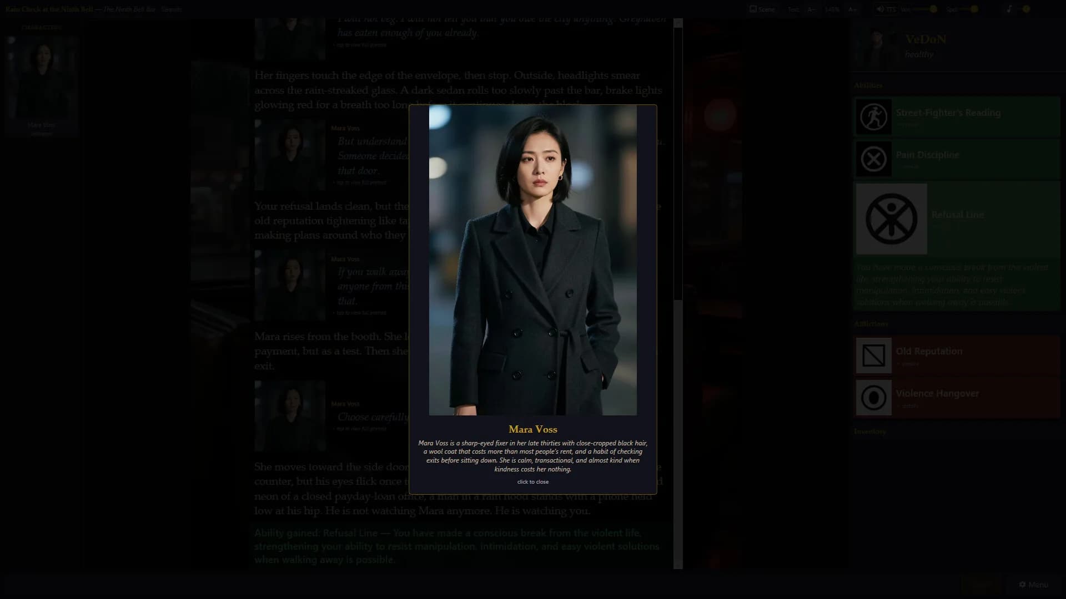Image resolution: width=1066 pixels, height=599 pixels.
Task: Toggle the TTS speaker button
Action: (886, 9)
